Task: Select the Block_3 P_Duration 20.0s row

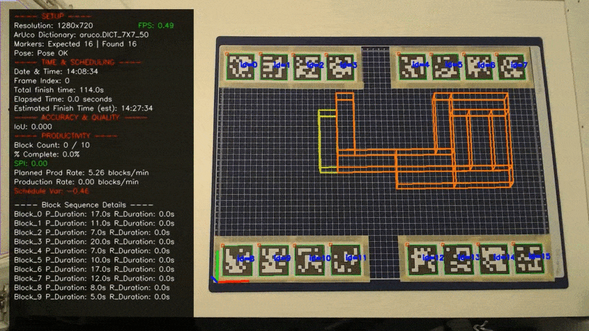Action: tap(94, 242)
